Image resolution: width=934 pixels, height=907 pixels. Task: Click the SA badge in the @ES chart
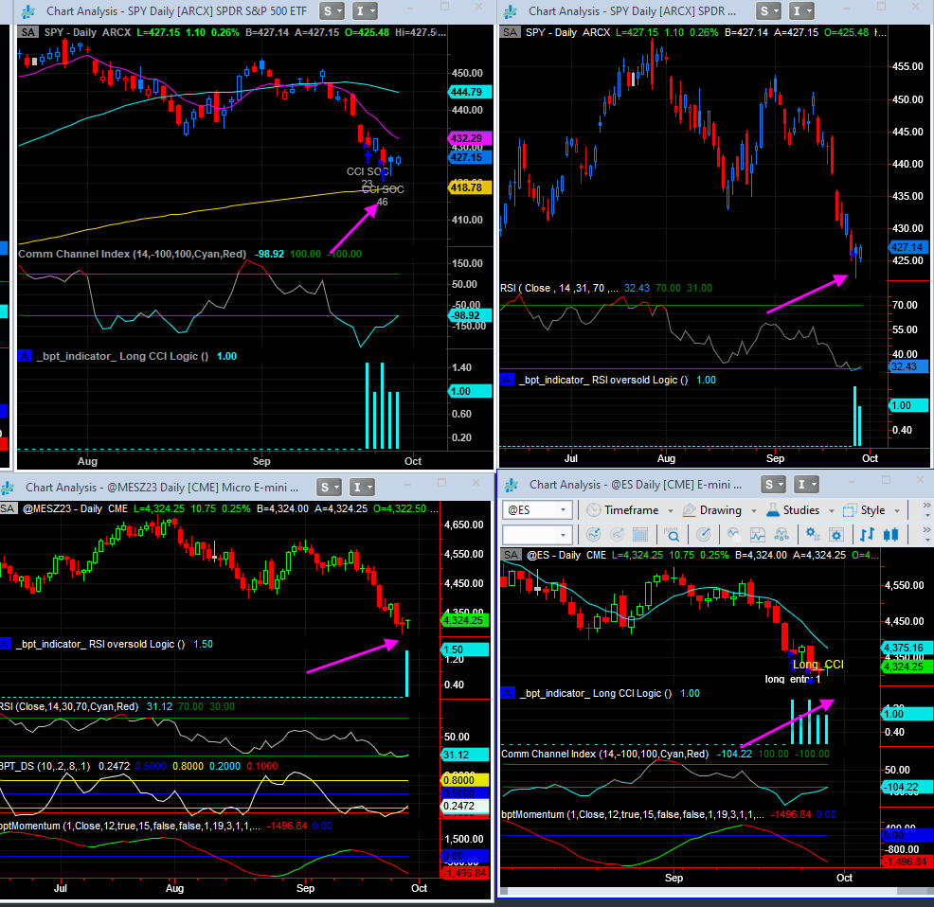(512, 555)
